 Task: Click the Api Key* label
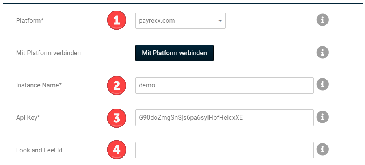[x=28, y=118]
